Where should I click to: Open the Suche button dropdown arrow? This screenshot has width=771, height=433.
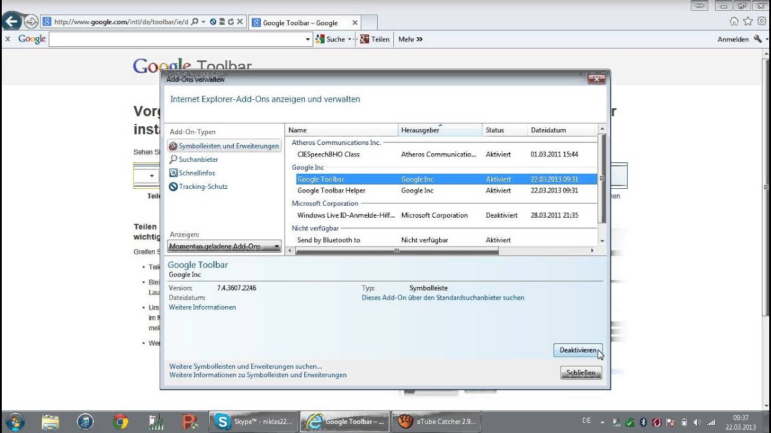pos(349,39)
